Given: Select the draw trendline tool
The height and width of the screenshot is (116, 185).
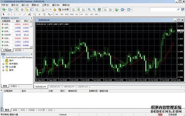Looking at the screenshot, I should coord(24,14).
